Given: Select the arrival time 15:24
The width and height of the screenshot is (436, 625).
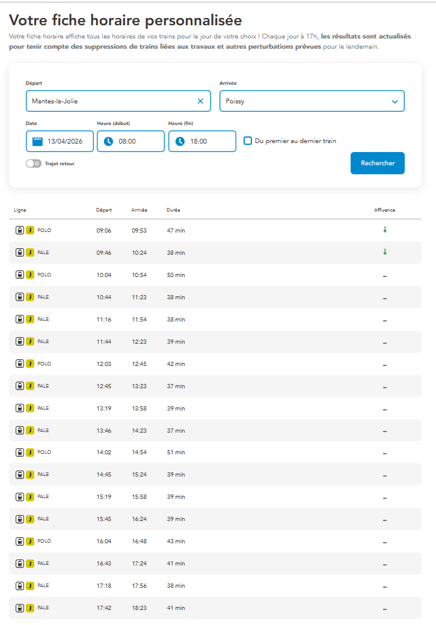Looking at the screenshot, I should 139,475.
